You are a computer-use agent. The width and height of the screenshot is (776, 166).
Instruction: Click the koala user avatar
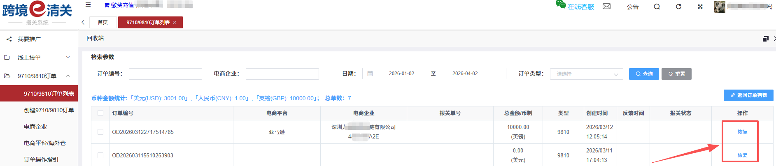click(x=719, y=7)
